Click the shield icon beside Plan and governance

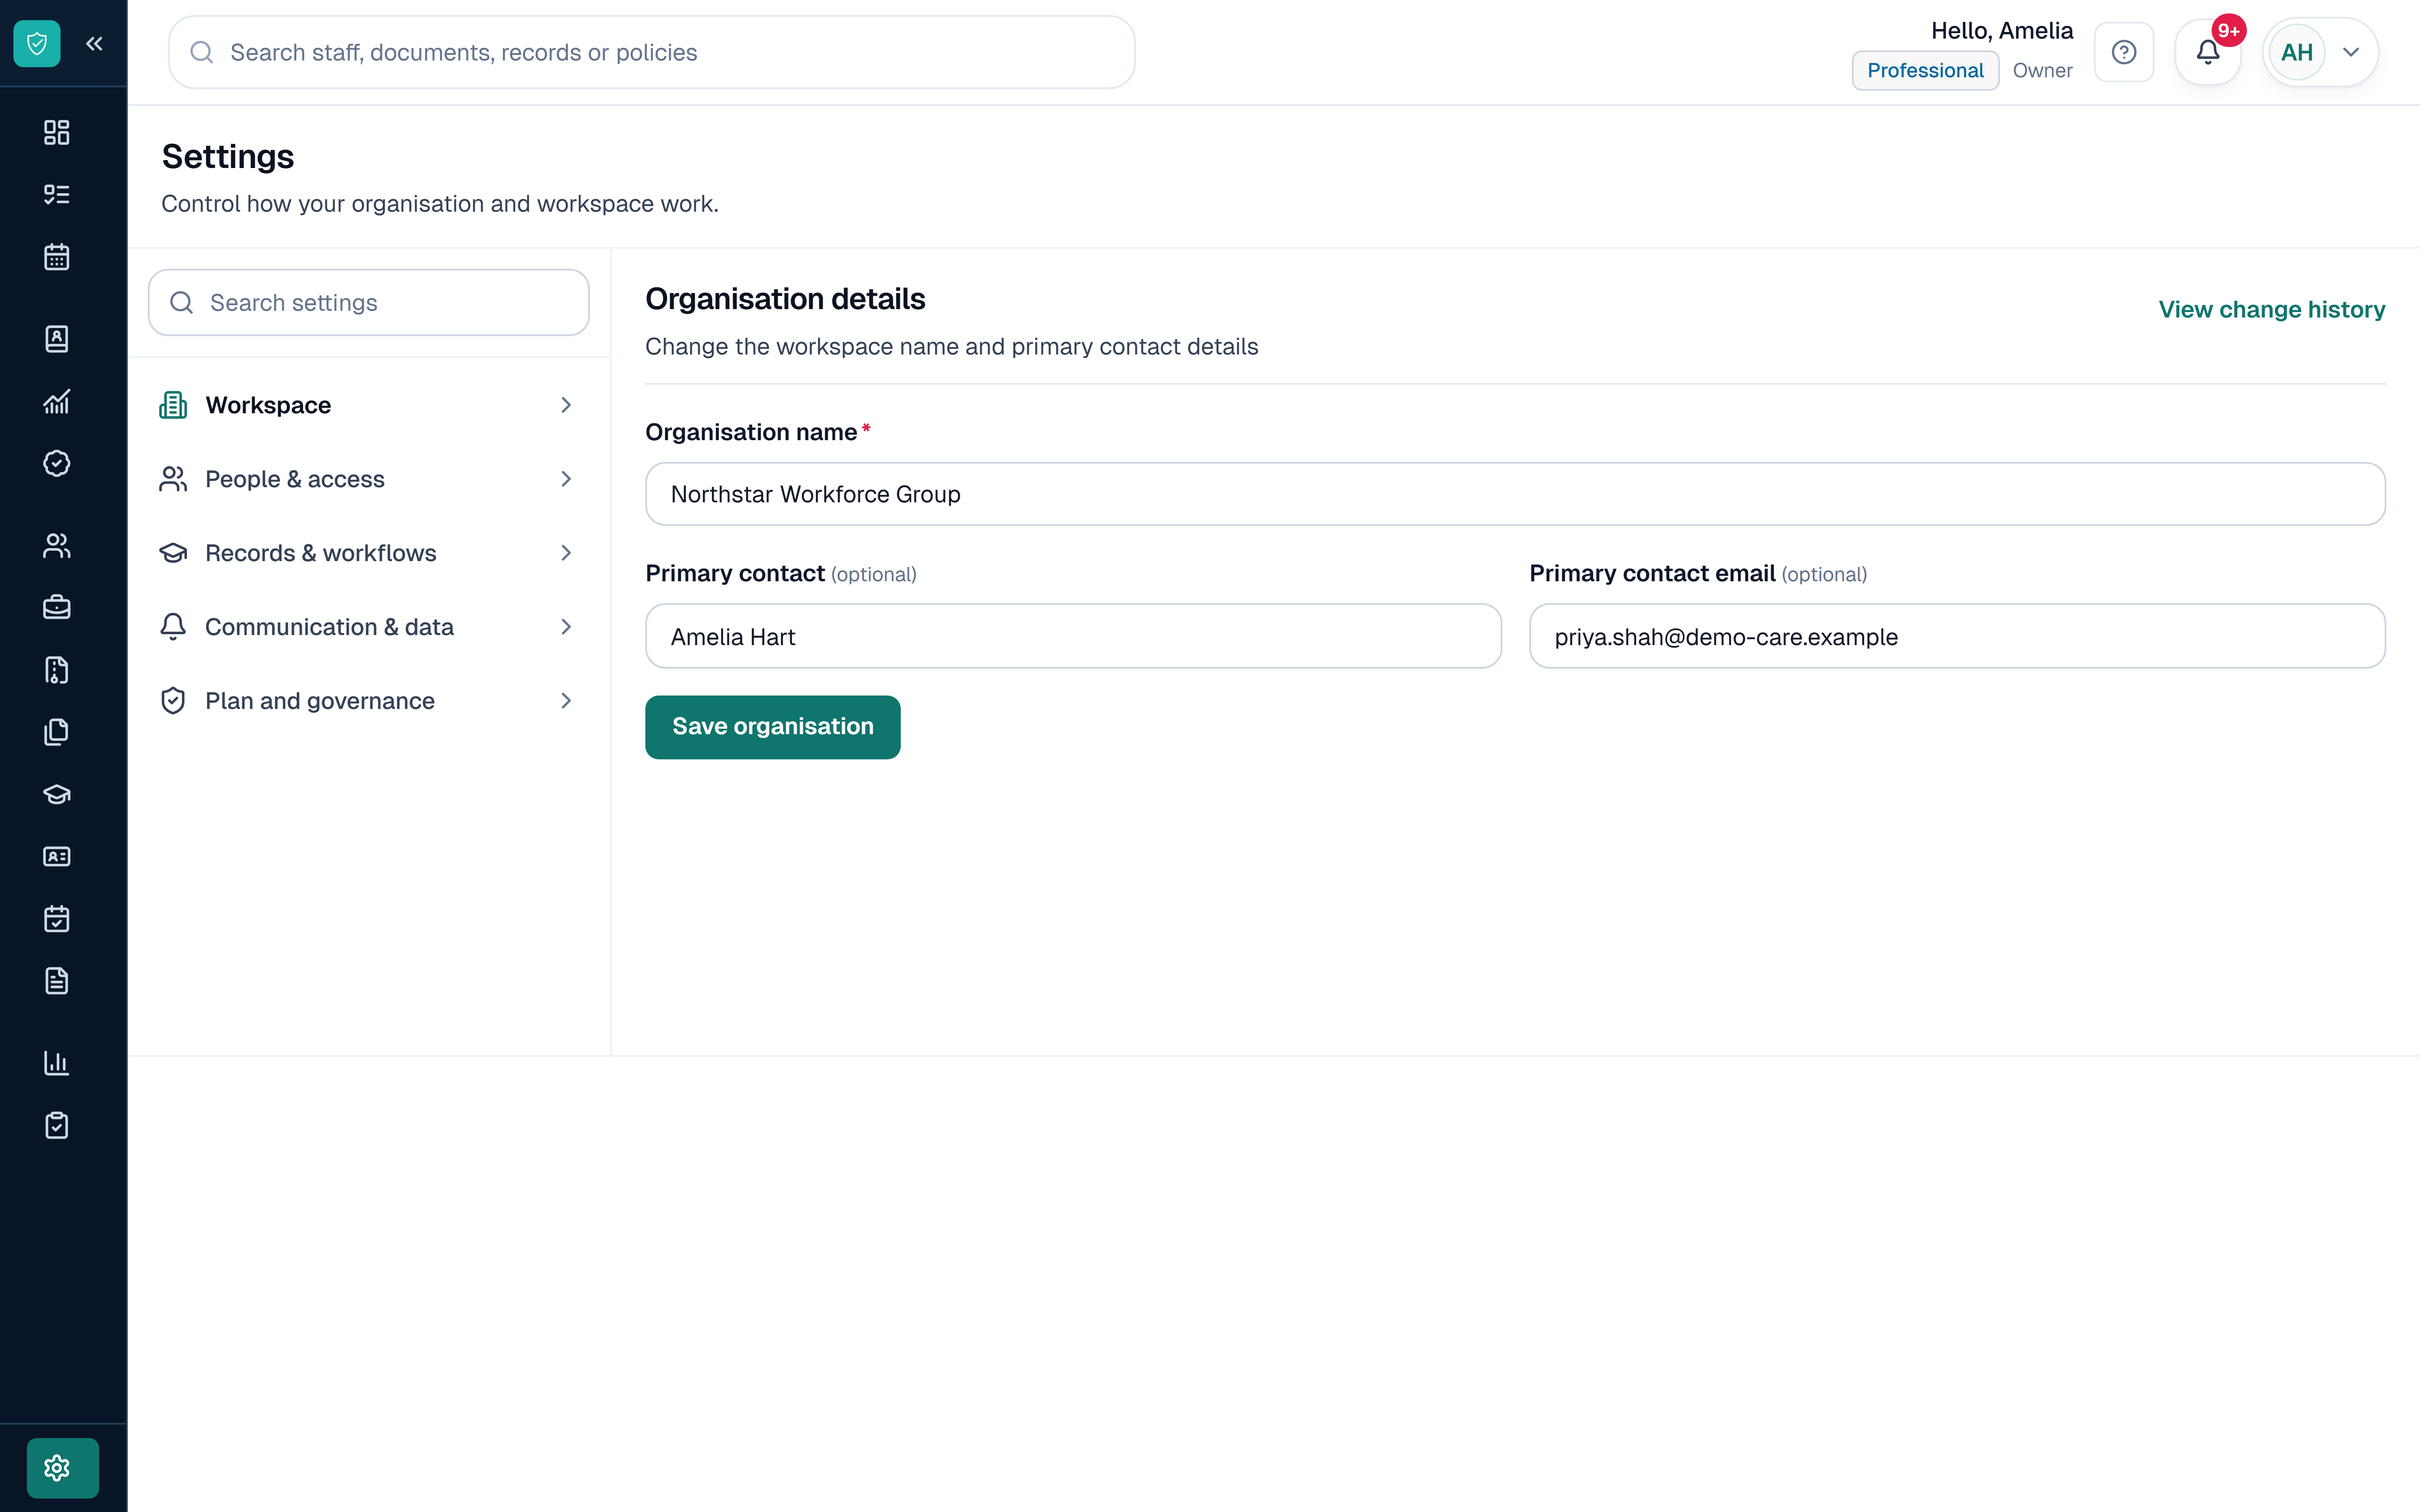pyautogui.click(x=173, y=701)
